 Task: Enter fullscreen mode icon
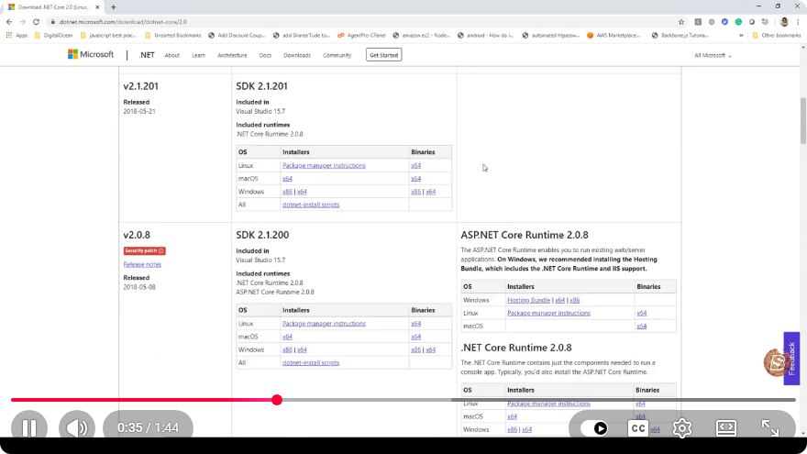770,428
